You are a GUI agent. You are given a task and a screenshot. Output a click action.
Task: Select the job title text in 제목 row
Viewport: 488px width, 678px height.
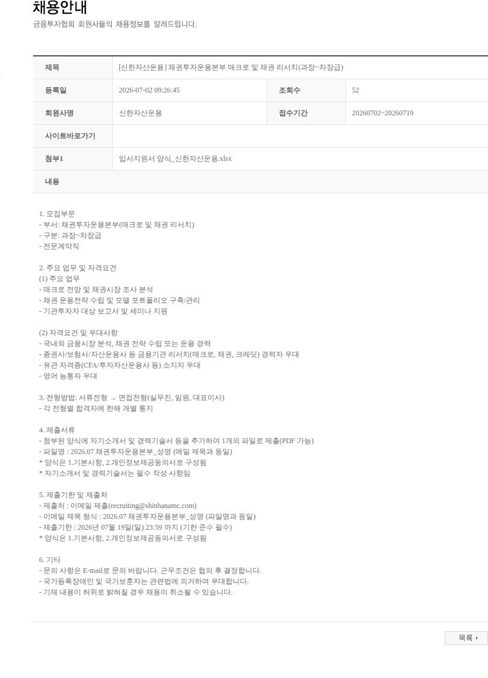click(x=231, y=67)
